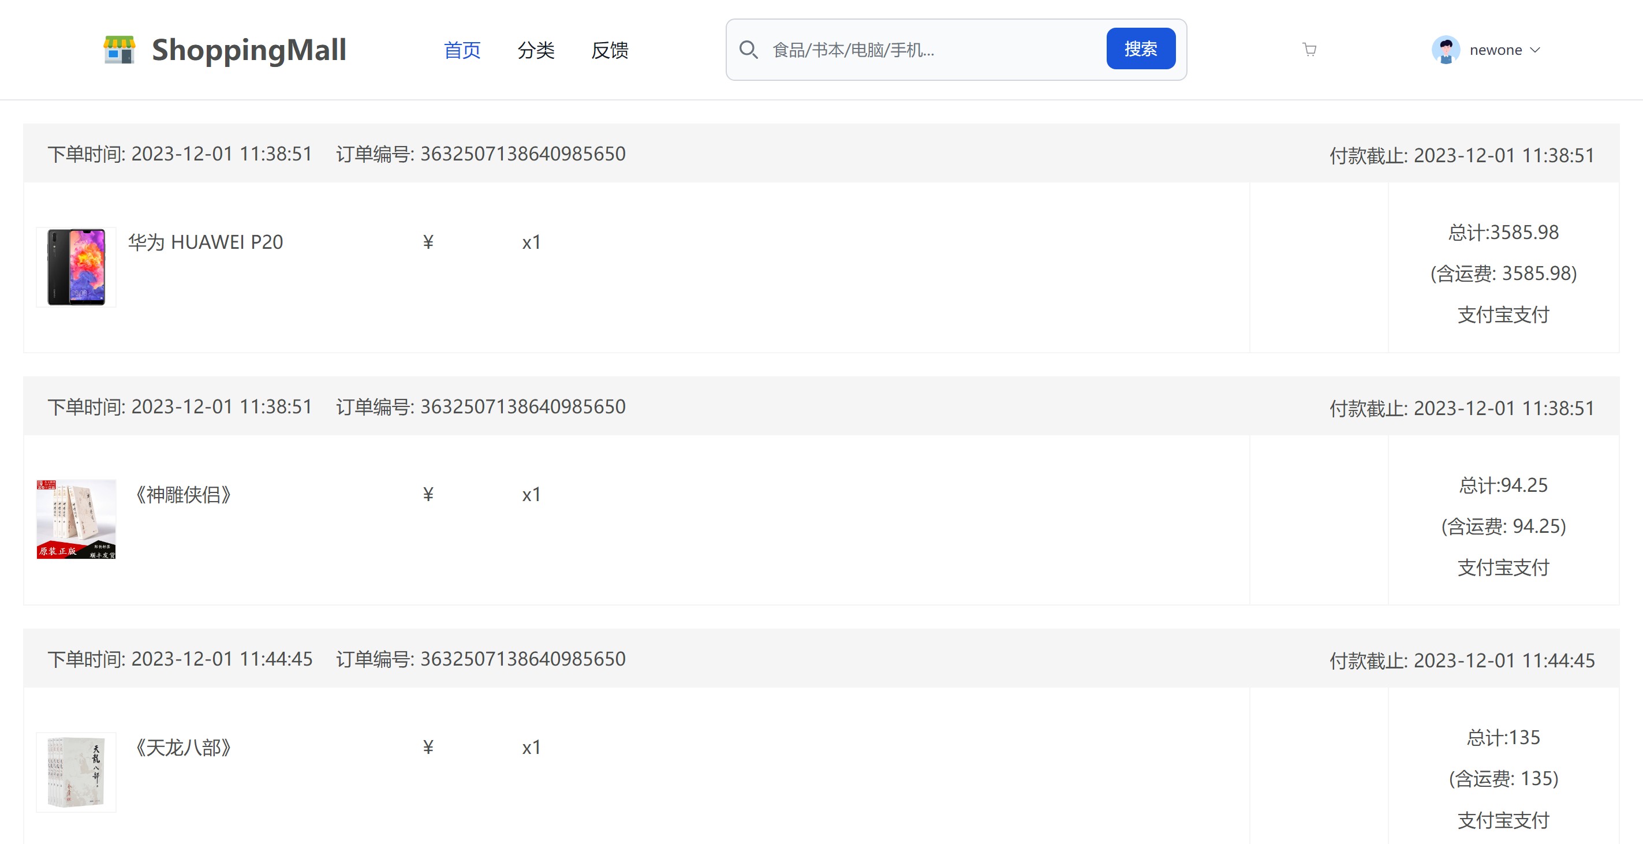
Task: Open the shopping cart icon
Action: [1309, 50]
